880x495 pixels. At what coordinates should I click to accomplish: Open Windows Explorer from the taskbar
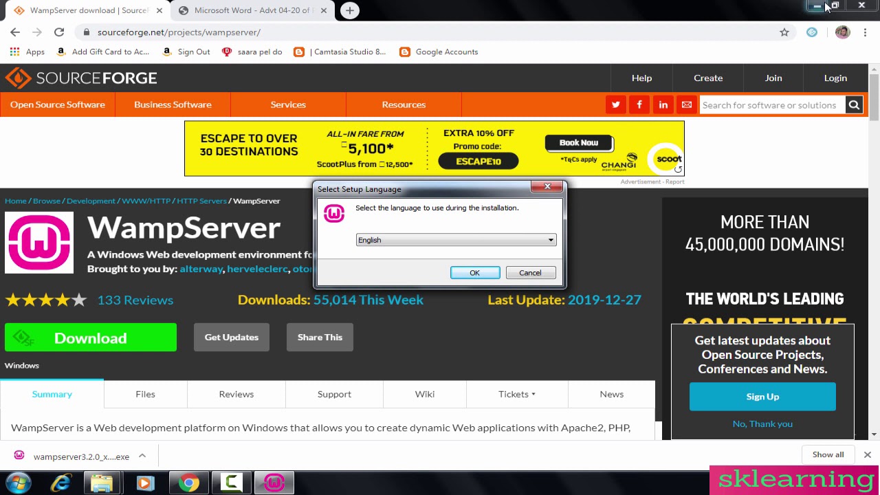pyautogui.click(x=102, y=483)
